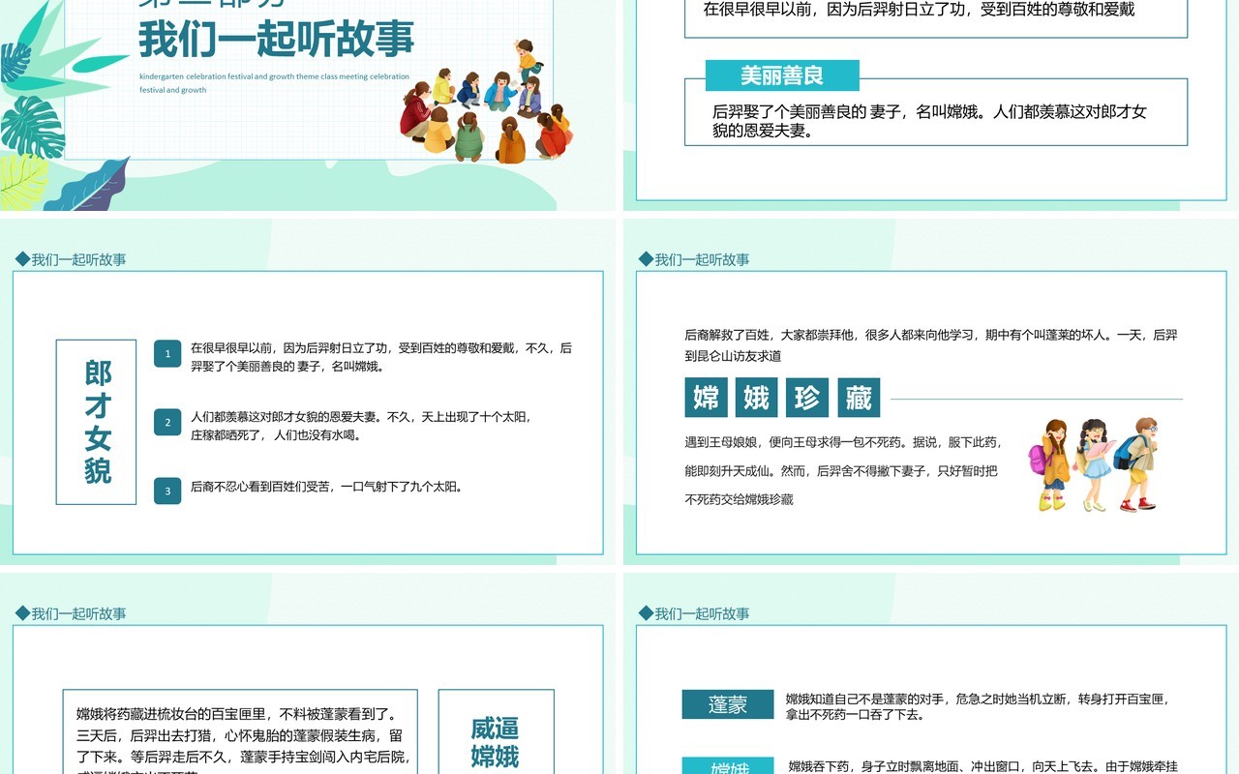Select the 威逼嫦娥 title box
1239x774 pixels.
pos(496,732)
